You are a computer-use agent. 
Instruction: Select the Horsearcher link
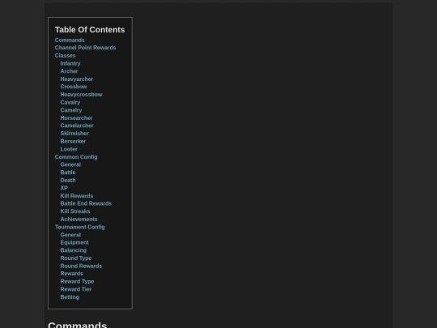coord(76,118)
